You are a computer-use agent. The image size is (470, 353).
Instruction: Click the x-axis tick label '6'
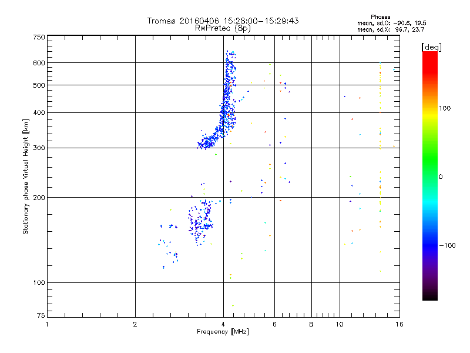[274, 324]
